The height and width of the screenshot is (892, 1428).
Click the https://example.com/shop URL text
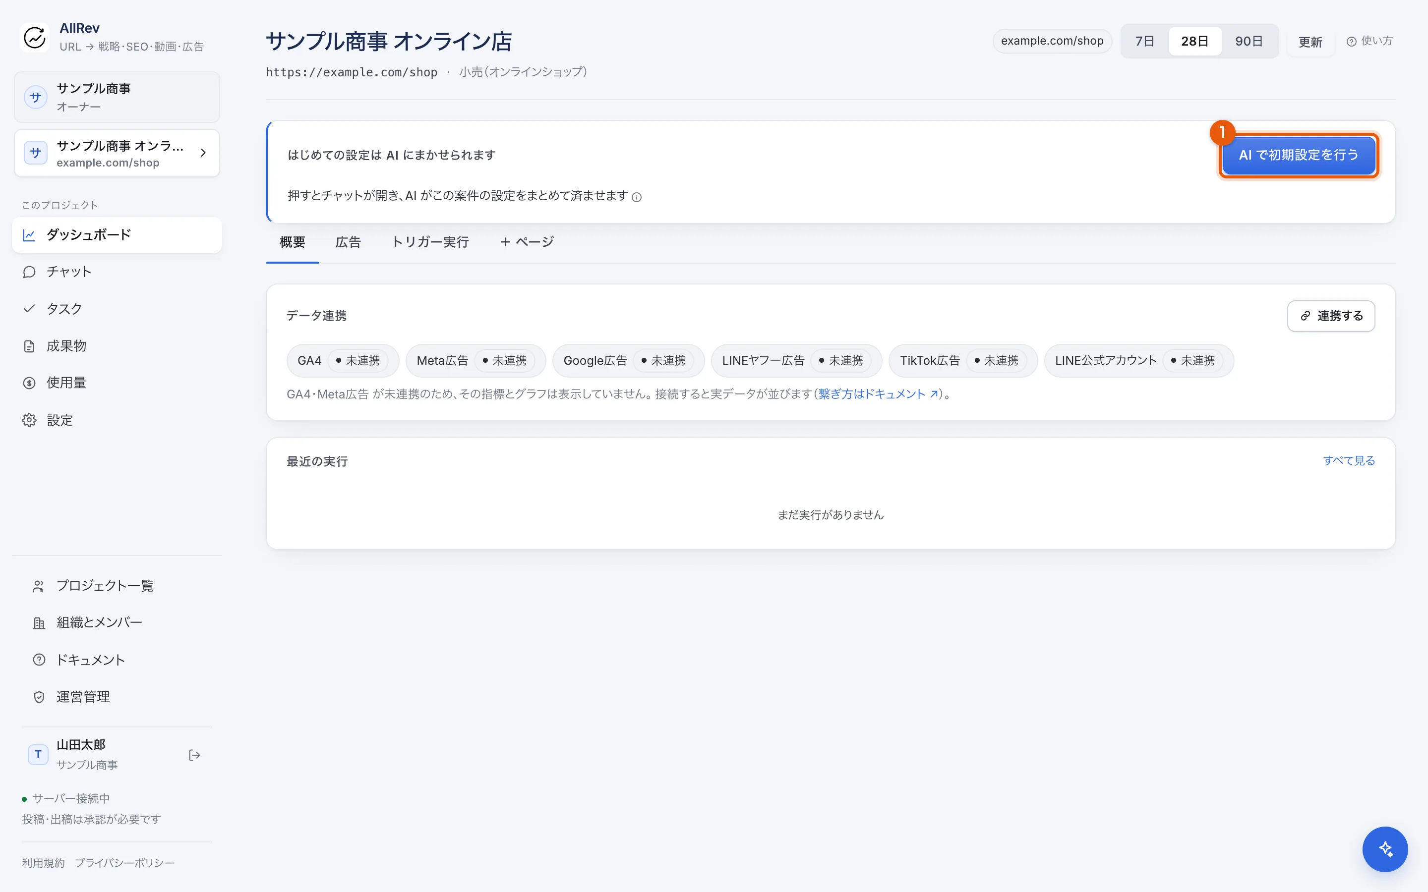point(352,72)
